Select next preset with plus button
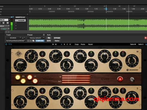 (x=31, y=41)
